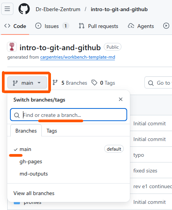
Task: Open the 'rev e1 continued' commit message
Action: tap(152, 186)
